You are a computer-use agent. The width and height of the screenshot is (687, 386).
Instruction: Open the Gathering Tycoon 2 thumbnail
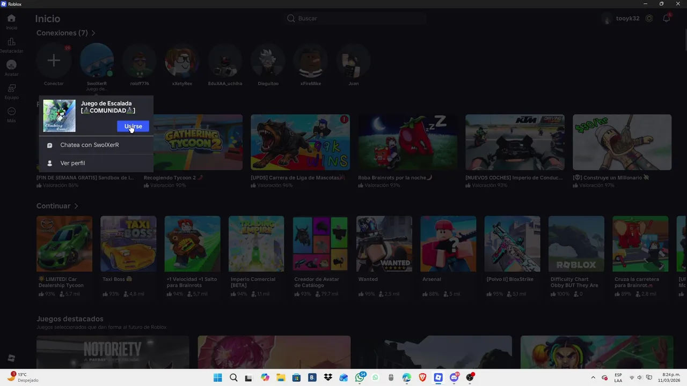193,142
